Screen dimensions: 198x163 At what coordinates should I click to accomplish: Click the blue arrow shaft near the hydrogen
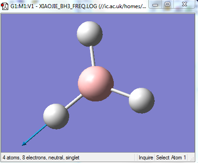click(x=36, y=134)
